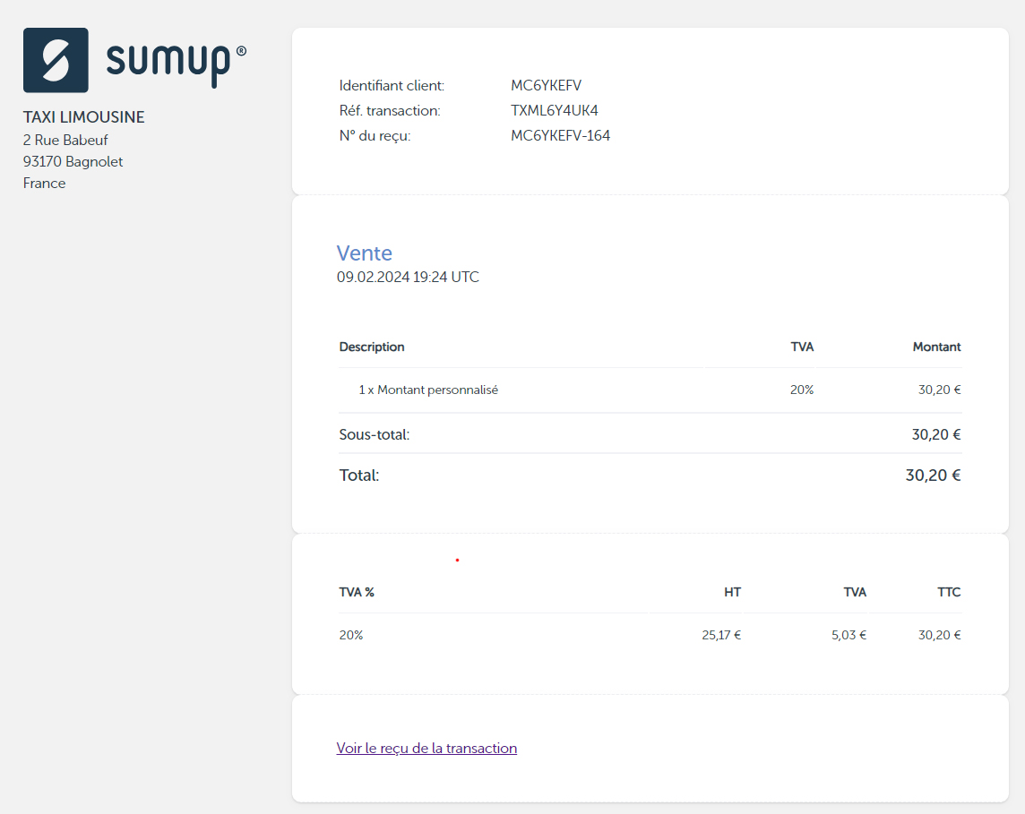Click the '93170 Bagnolet' text
The image size is (1025, 814).
coord(73,161)
